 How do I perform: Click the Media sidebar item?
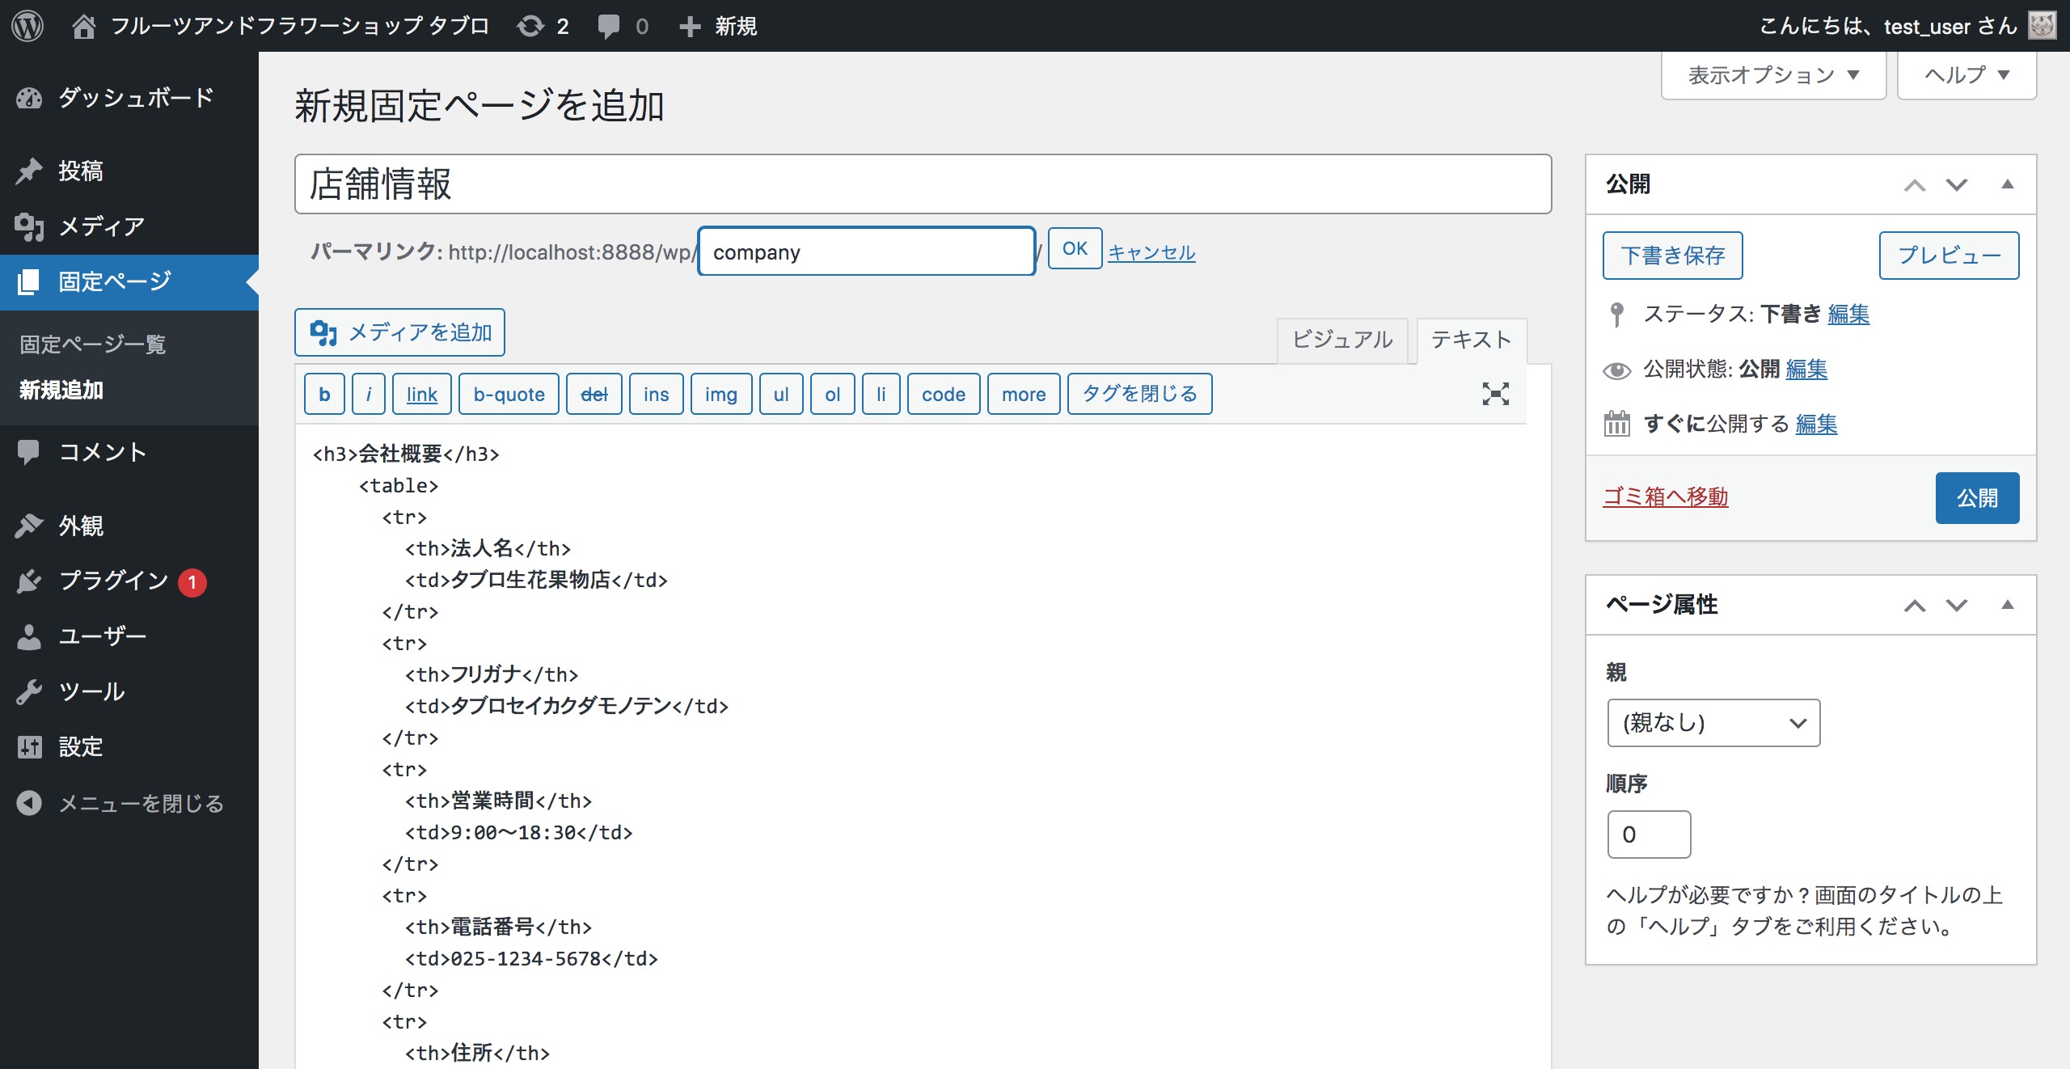tap(101, 226)
